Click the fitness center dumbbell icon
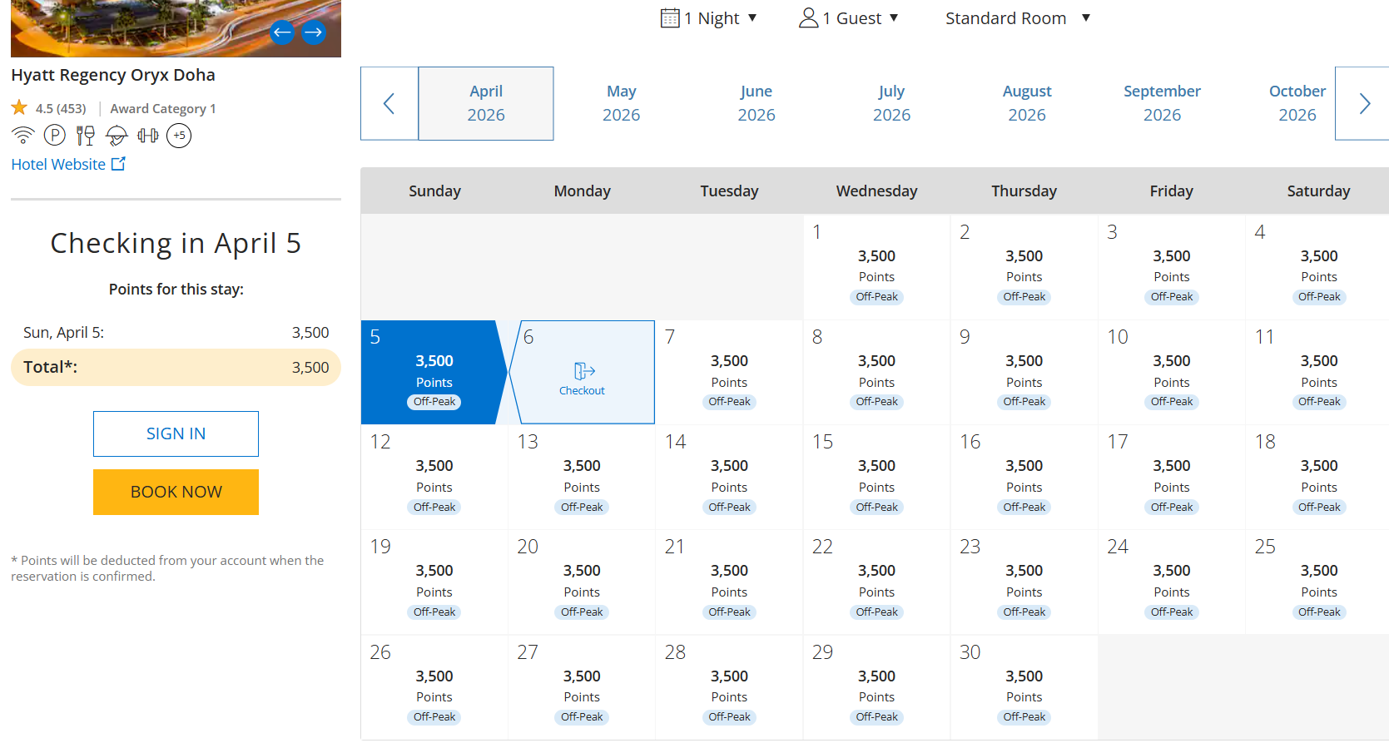Viewport: 1389px width, 743px height. (x=147, y=136)
